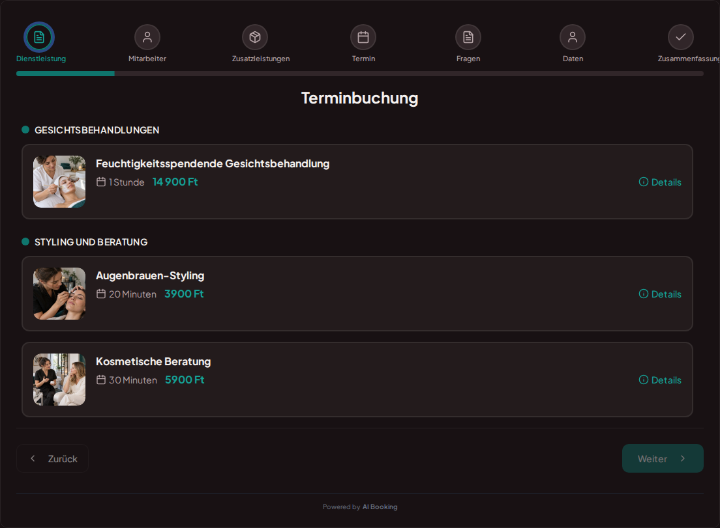The height and width of the screenshot is (528, 720).
Task: Click calendar icon beside 20 Minuten
Action: pyautogui.click(x=101, y=294)
